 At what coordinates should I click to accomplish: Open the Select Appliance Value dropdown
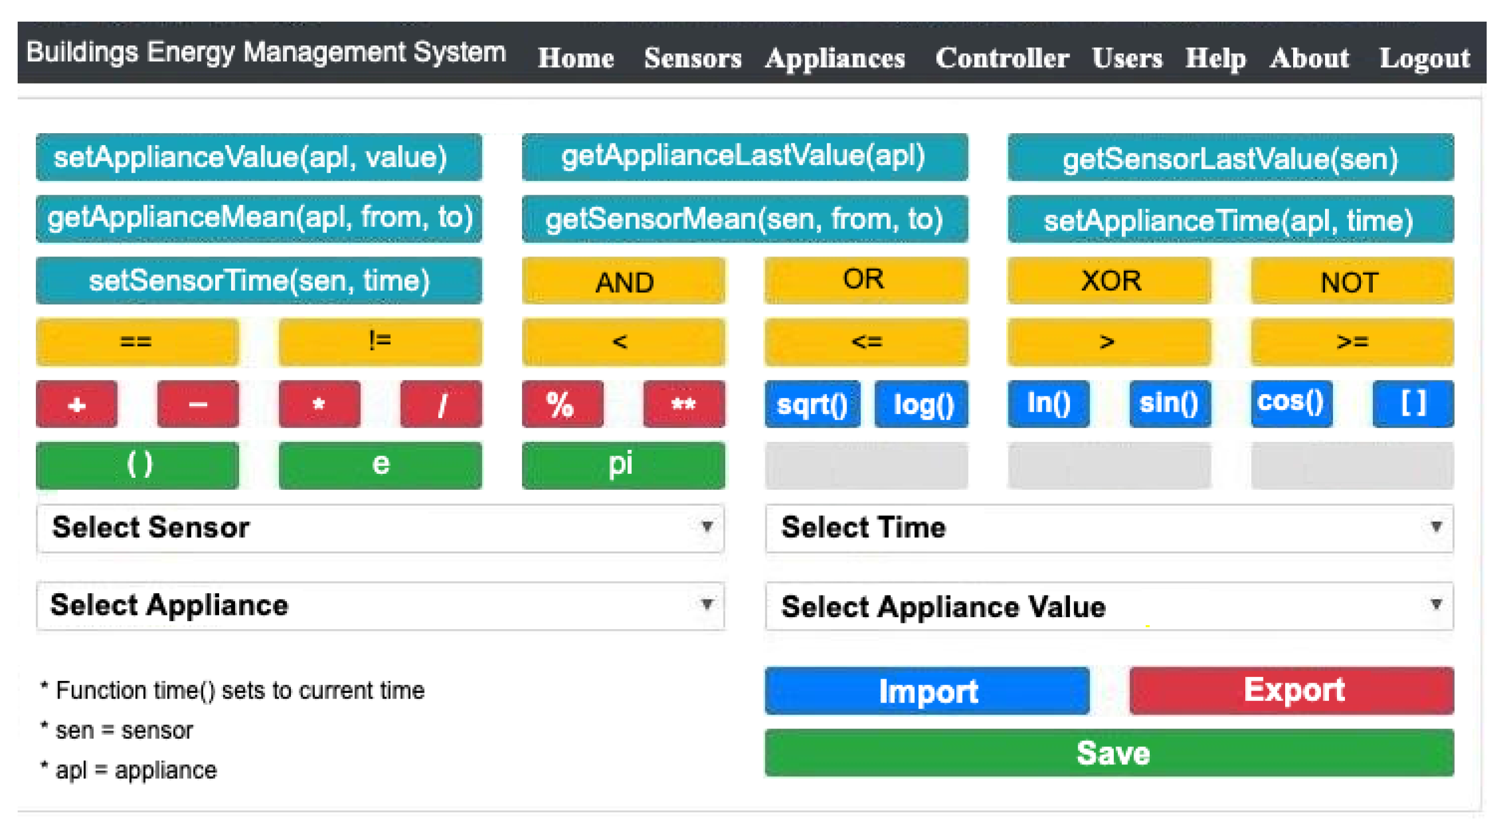click(1109, 606)
